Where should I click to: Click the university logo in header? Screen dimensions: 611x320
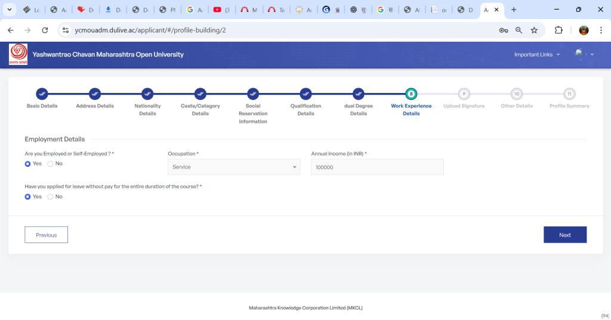point(18,54)
